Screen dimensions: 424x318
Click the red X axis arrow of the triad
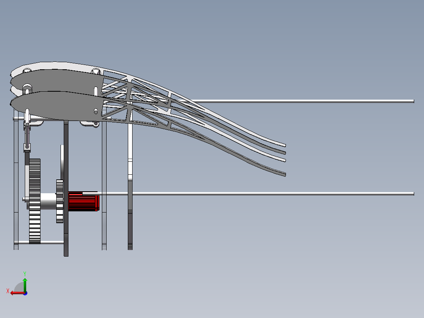tap(17, 293)
